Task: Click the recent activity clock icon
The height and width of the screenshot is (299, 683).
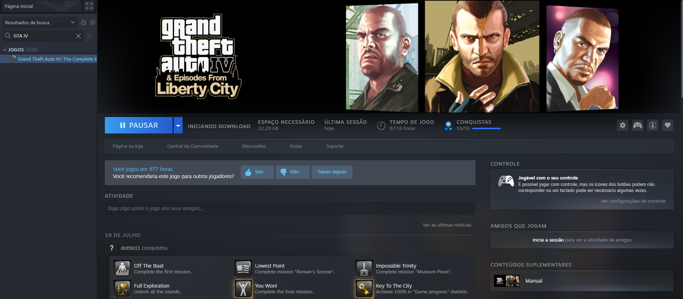Action: point(83,22)
